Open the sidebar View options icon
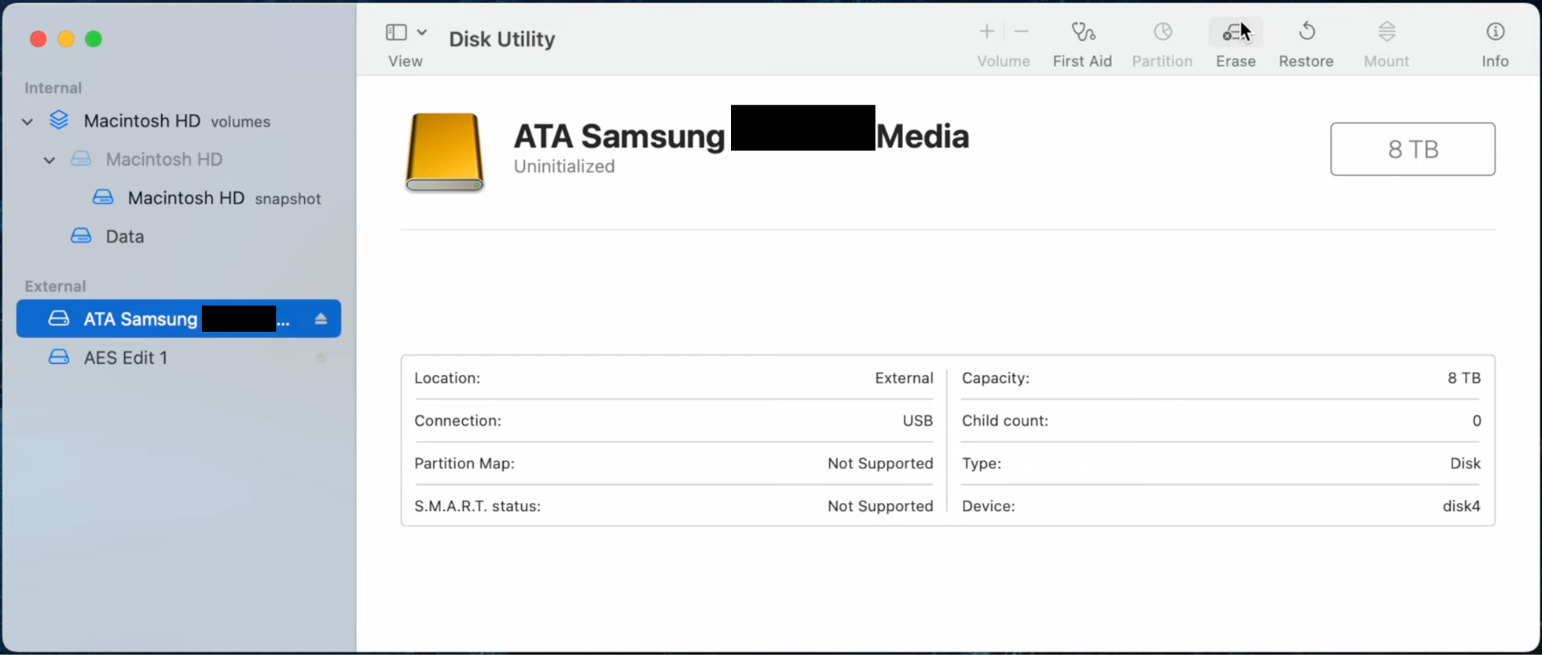 click(396, 32)
